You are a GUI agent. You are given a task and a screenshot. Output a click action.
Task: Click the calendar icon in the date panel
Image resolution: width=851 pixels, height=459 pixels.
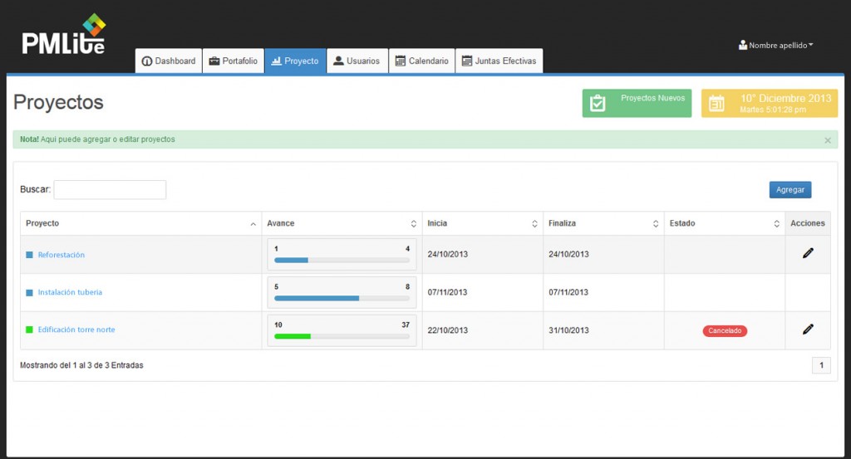click(x=716, y=103)
